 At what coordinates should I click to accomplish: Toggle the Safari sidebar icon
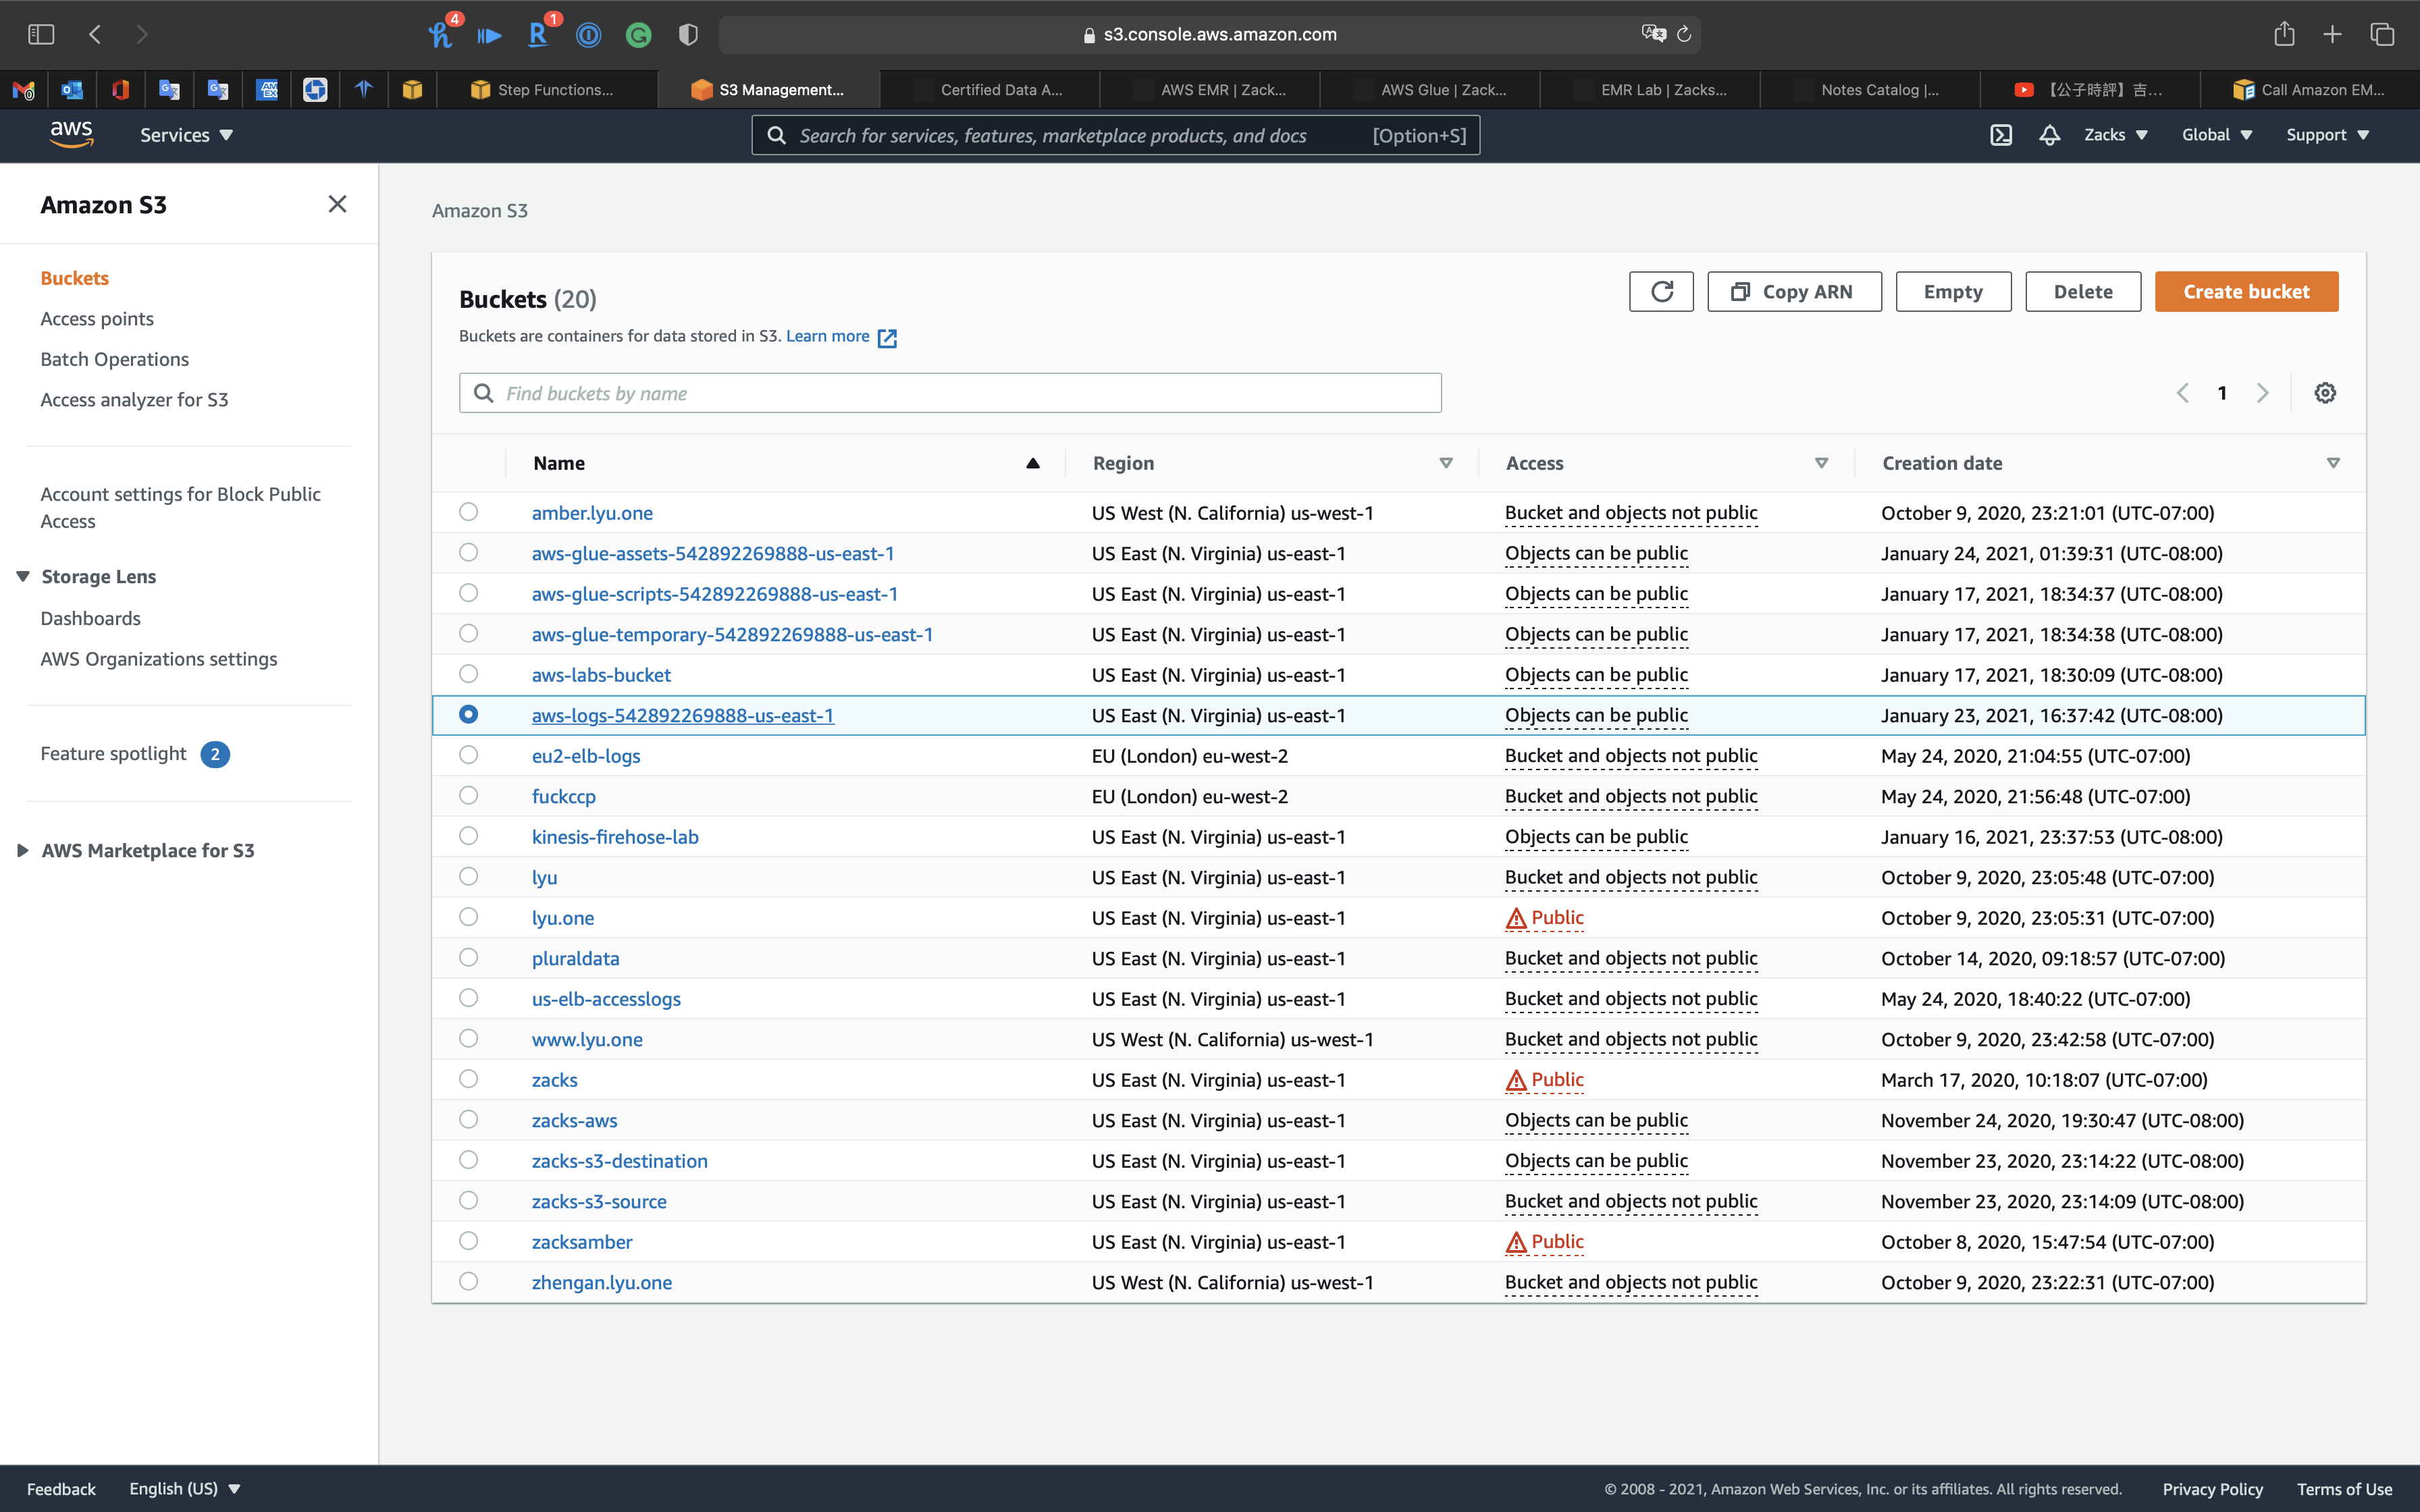pos(41,34)
